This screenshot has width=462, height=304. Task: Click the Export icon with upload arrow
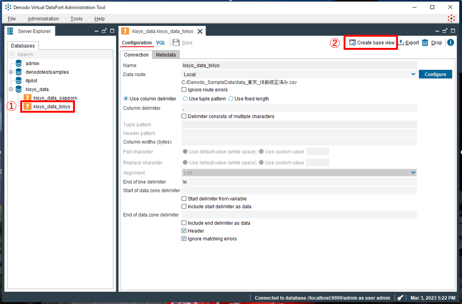pyautogui.click(x=401, y=42)
